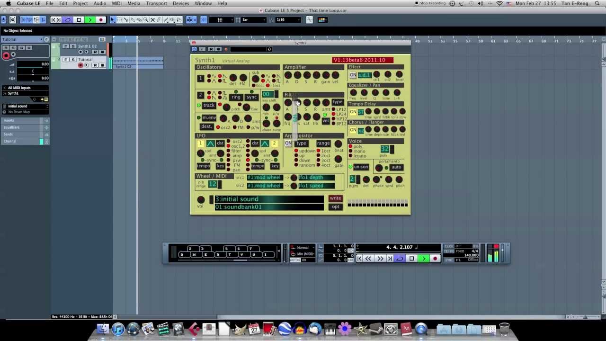The width and height of the screenshot is (606, 341).
Task: Click the write preset button
Action: (x=335, y=198)
